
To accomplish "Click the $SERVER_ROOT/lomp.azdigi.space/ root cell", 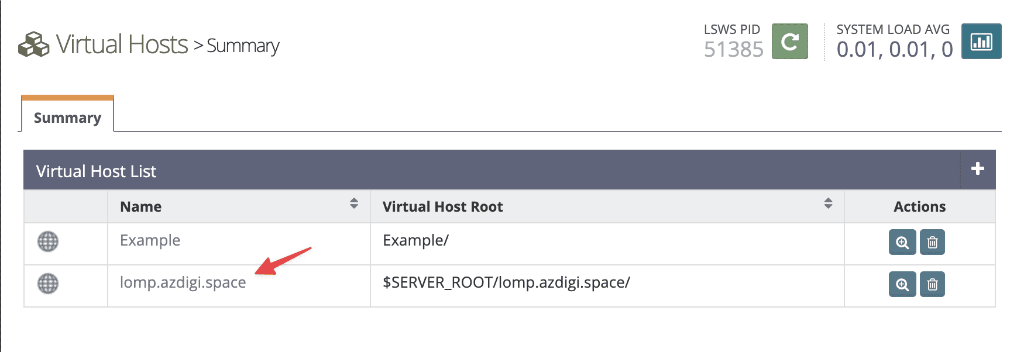I will pos(506,282).
